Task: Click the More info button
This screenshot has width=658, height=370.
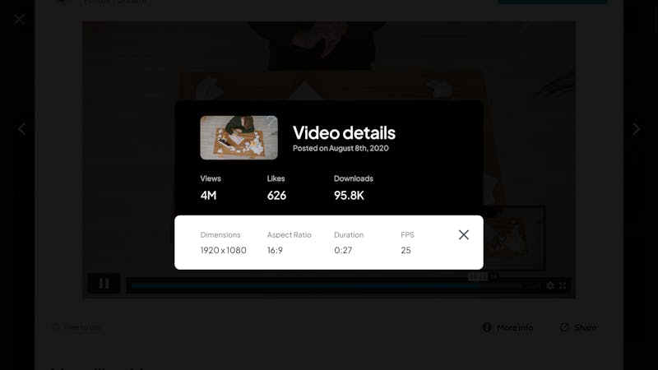Action: pos(507,327)
